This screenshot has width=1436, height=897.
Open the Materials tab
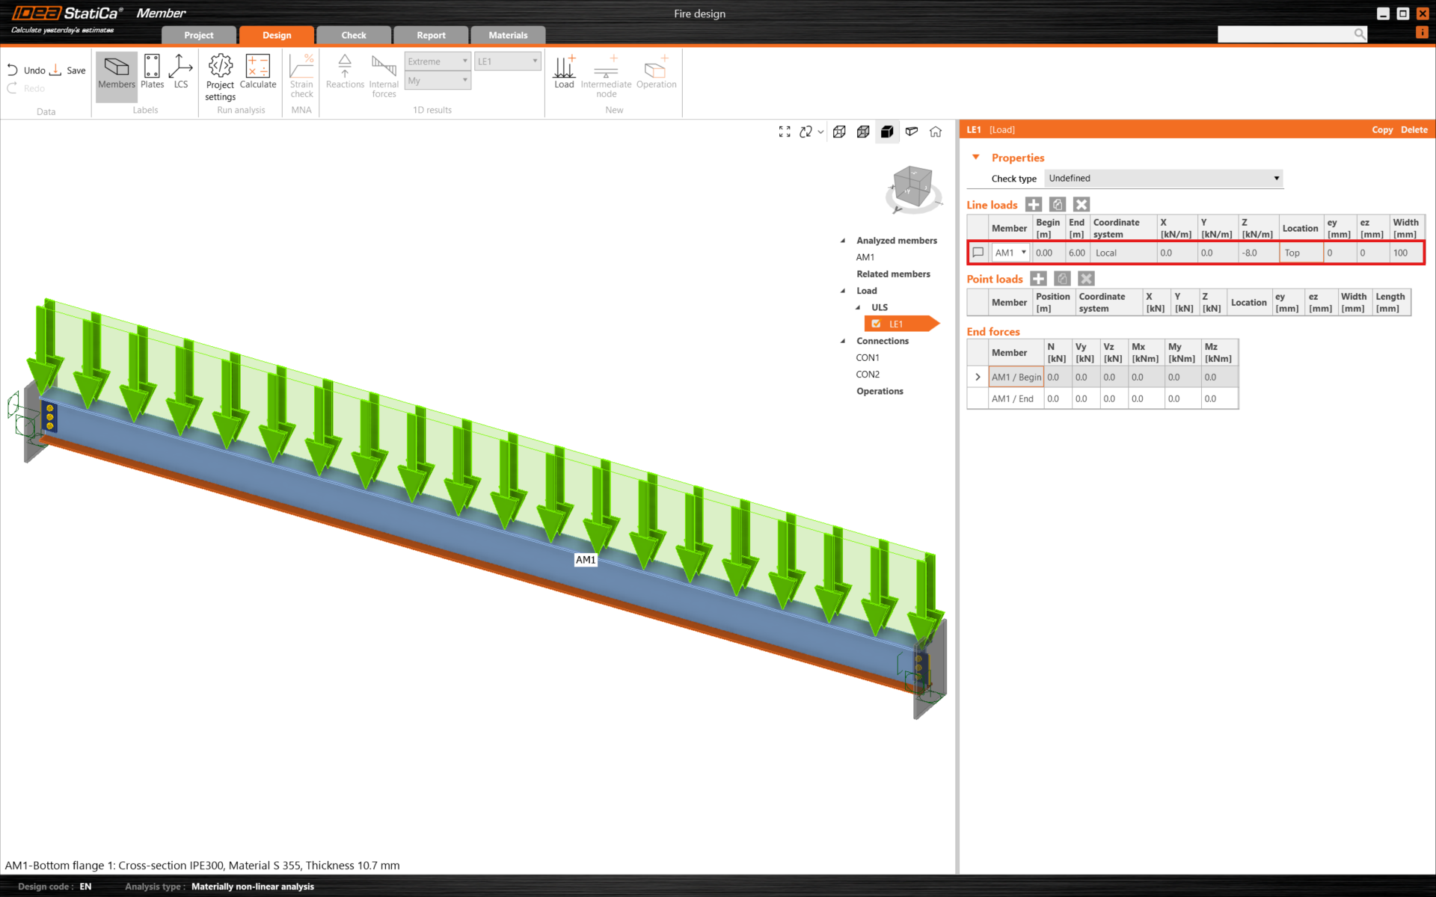coord(508,35)
